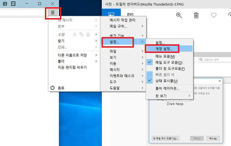Open 부가 기능 menu item
Screen dimensions: 231x146
tap(117, 35)
